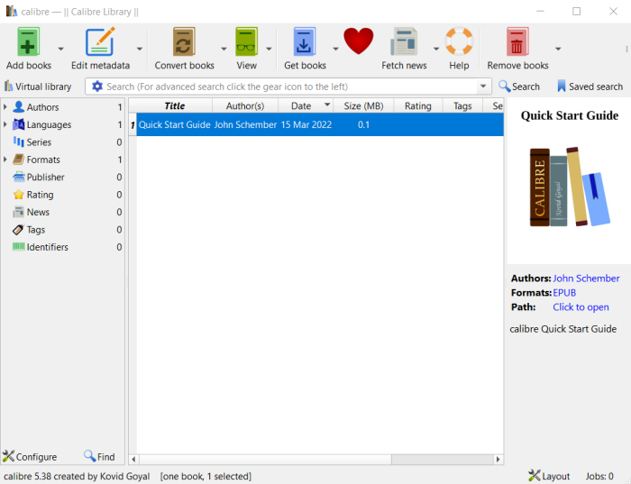Open the Remove books dropdown arrow
The width and height of the screenshot is (631, 484).
click(x=558, y=49)
